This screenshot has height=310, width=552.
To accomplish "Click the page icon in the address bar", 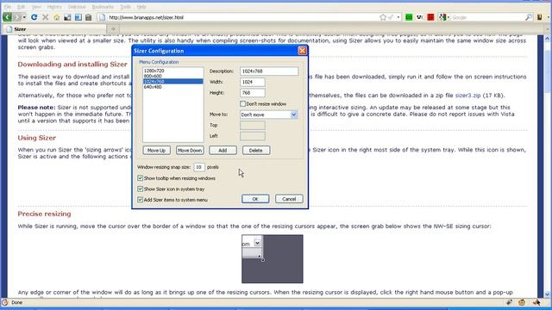I will [x=102, y=17].
